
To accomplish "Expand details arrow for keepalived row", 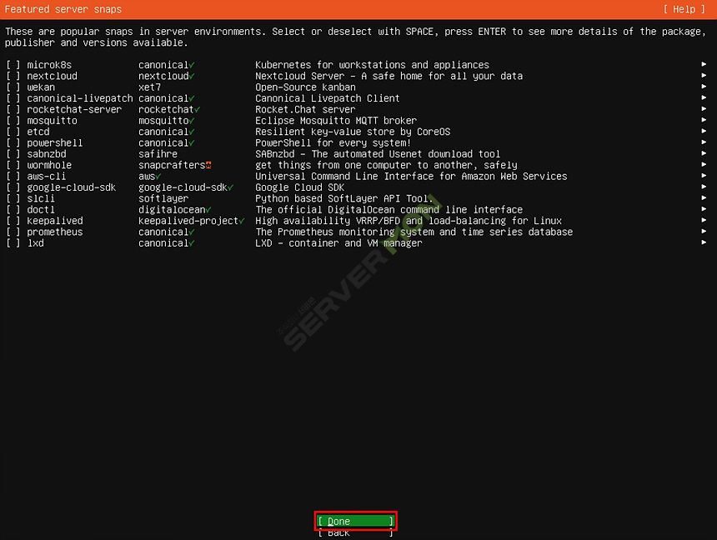I will [x=704, y=220].
